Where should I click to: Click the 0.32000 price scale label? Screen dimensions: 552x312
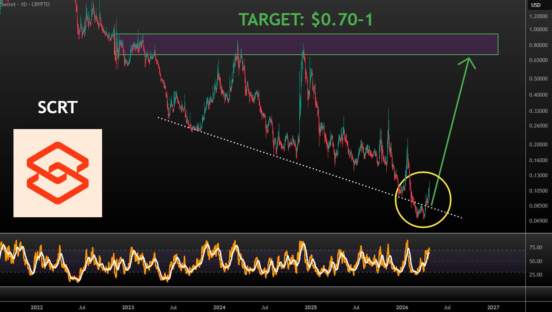[x=538, y=111]
